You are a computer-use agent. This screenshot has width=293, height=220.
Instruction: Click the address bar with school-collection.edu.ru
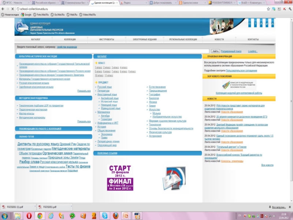[140, 9]
